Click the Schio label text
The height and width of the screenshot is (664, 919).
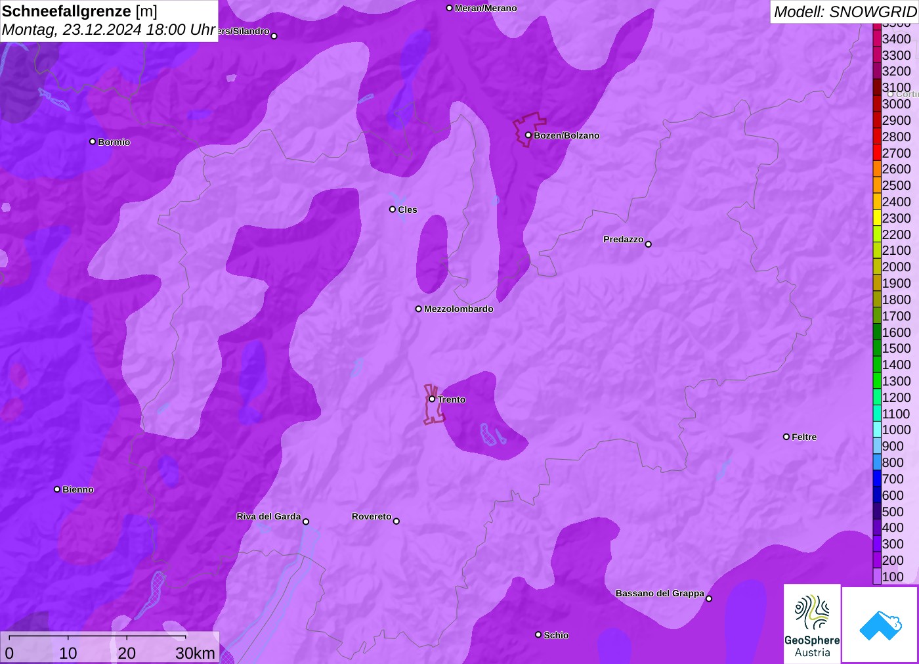556,635
